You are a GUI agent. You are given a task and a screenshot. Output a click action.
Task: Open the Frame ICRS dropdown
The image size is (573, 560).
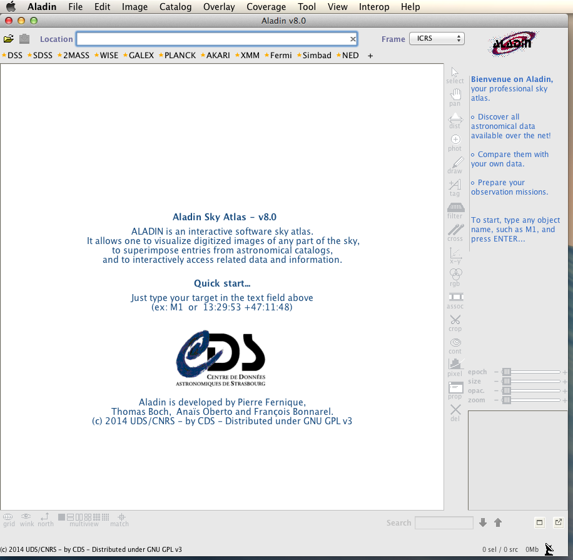[x=437, y=38]
